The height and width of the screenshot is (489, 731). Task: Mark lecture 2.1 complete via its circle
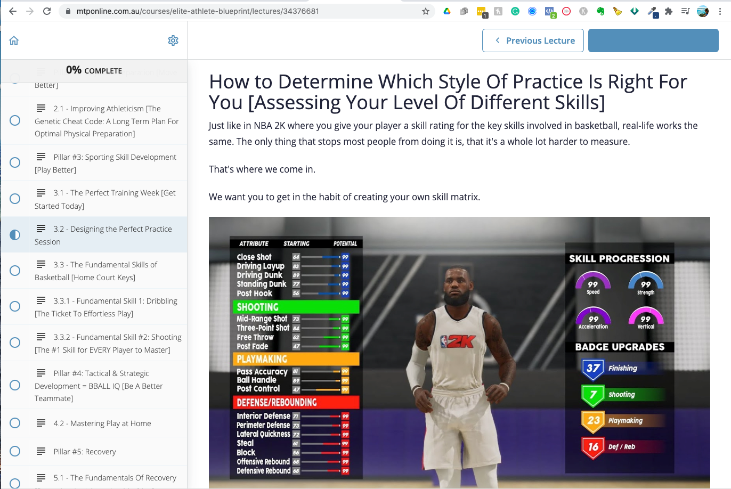(14, 120)
